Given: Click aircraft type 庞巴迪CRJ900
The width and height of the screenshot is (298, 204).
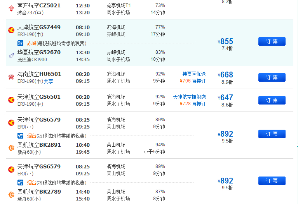Looking at the screenshot, I should tap(32, 60).
